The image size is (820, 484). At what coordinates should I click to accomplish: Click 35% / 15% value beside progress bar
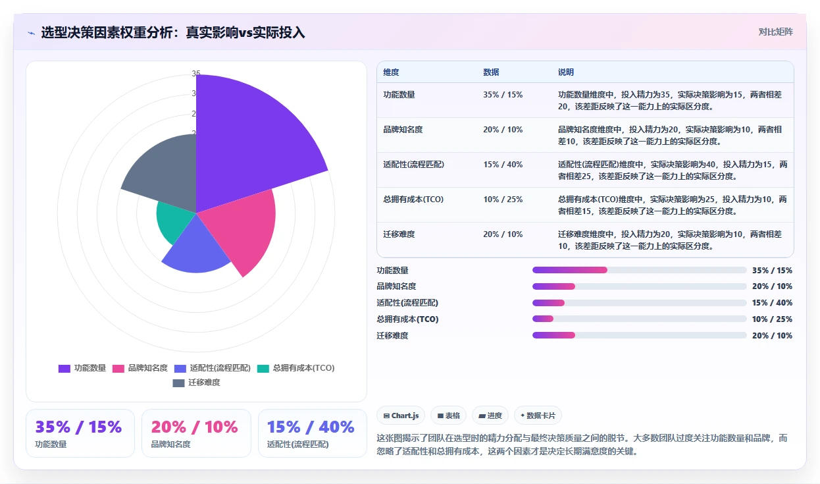pyautogui.click(x=772, y=270)
